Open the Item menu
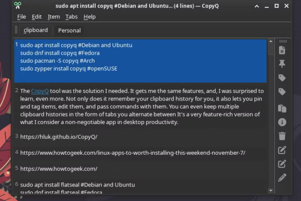301x201 pixels. [54, 17]
